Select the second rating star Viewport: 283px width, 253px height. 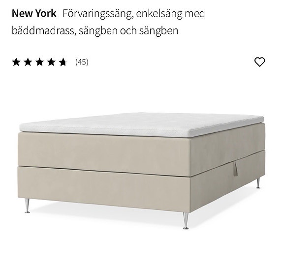(x=28, y=62)
